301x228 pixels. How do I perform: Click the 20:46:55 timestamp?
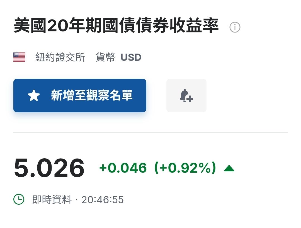point(103,200)
